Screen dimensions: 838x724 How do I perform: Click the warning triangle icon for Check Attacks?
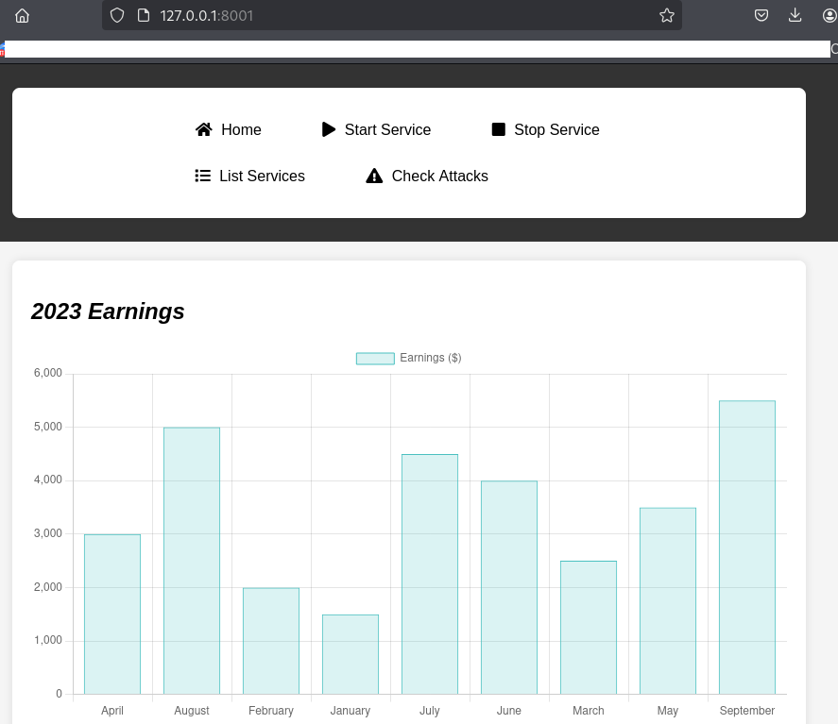tap(374, 176)
